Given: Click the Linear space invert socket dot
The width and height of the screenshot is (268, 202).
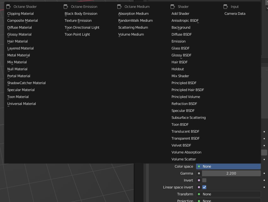Looking at the screenshot, I should click(199, 187).
